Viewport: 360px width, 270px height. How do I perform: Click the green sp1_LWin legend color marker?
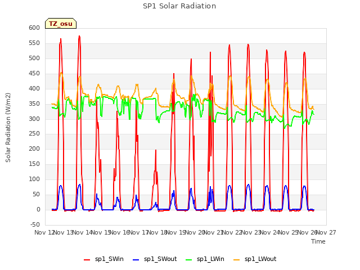coord(188,260)
